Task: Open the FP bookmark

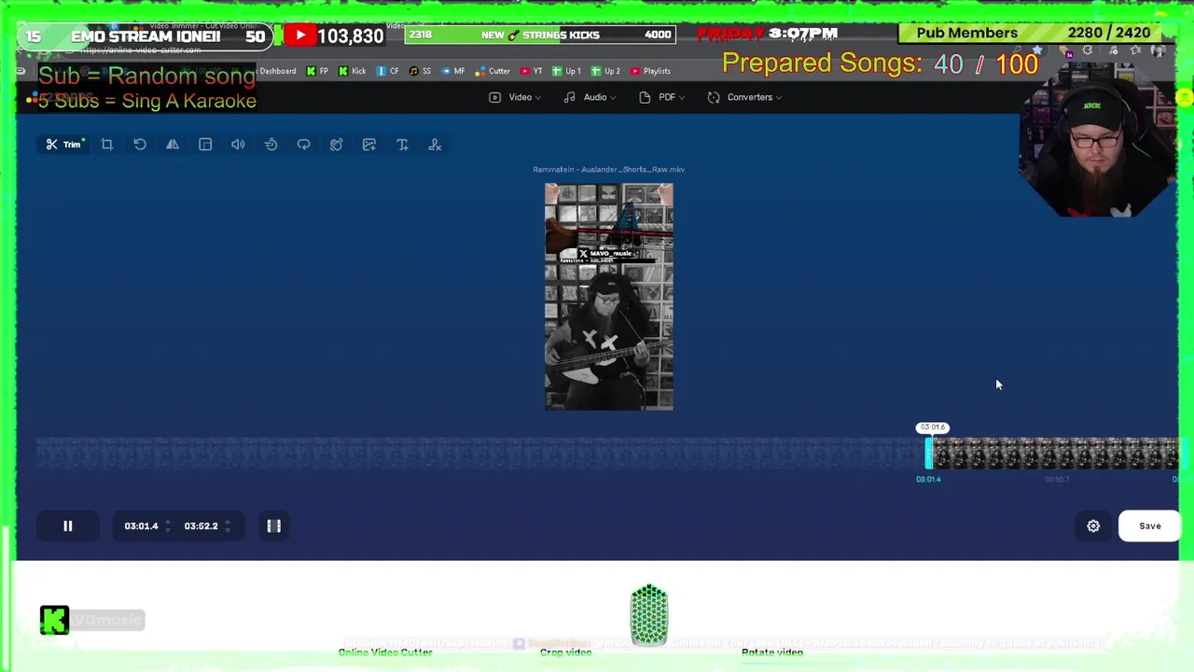Action: [x=317, y=71]
